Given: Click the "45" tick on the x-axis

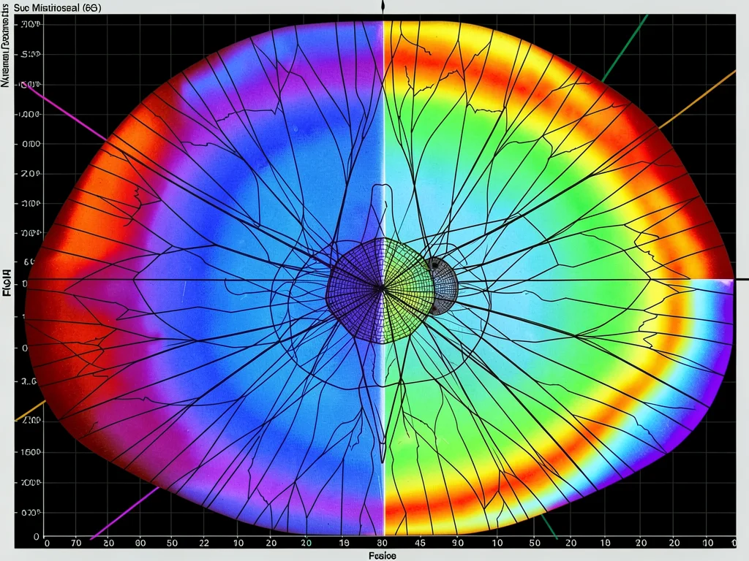Looking at the screenshot, I should (x=420, y=543).
